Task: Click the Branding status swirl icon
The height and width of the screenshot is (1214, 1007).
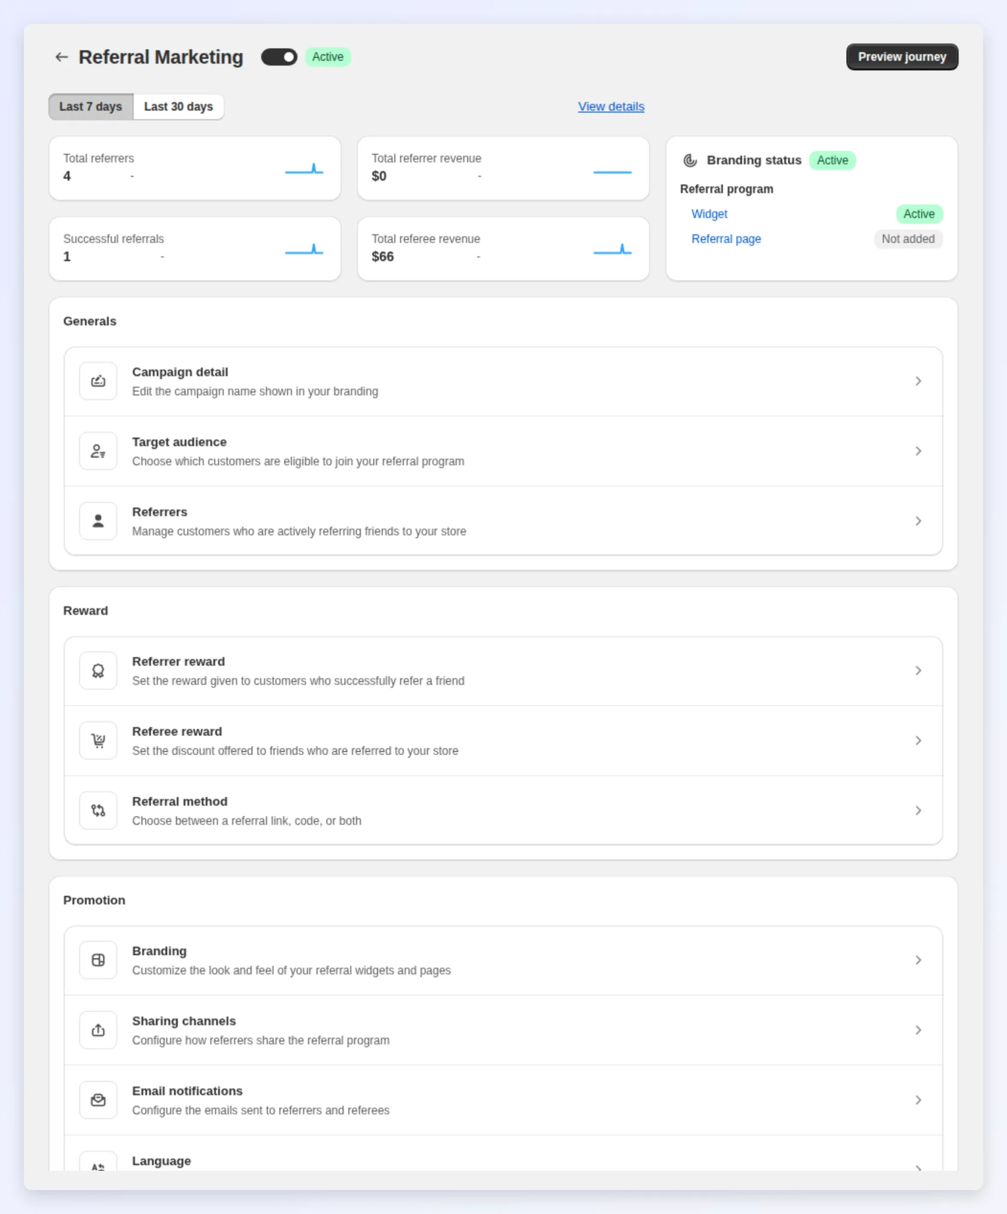Action: click(x=690, y=160)
